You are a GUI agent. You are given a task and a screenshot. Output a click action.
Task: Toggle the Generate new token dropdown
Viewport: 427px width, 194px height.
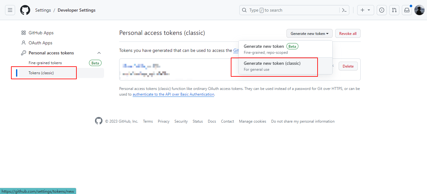coord(309,33)
